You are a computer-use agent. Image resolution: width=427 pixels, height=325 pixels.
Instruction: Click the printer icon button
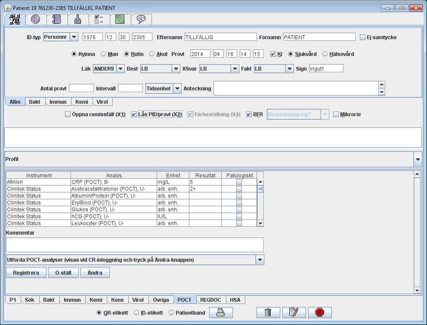[221, 313]
